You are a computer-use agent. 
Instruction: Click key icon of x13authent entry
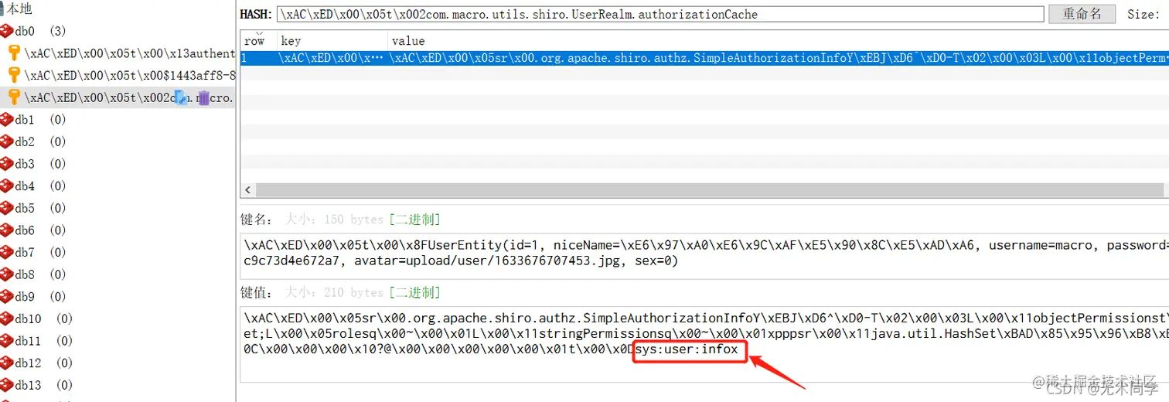tap(14, 53)
